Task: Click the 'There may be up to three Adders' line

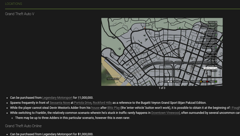Action: [x=72, y=118]
